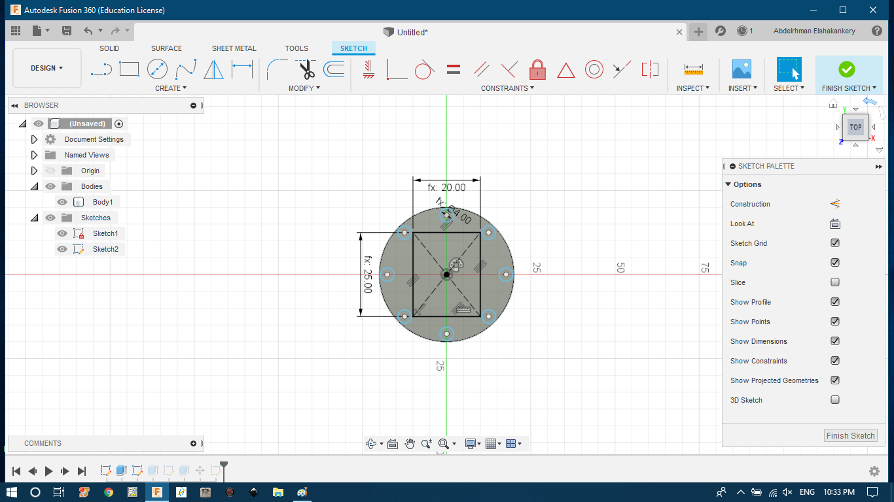Hide Body1 using its eye icon
The width and height of the screenshot is (894, 502).
pyautogui.click(x=62, y=202)
